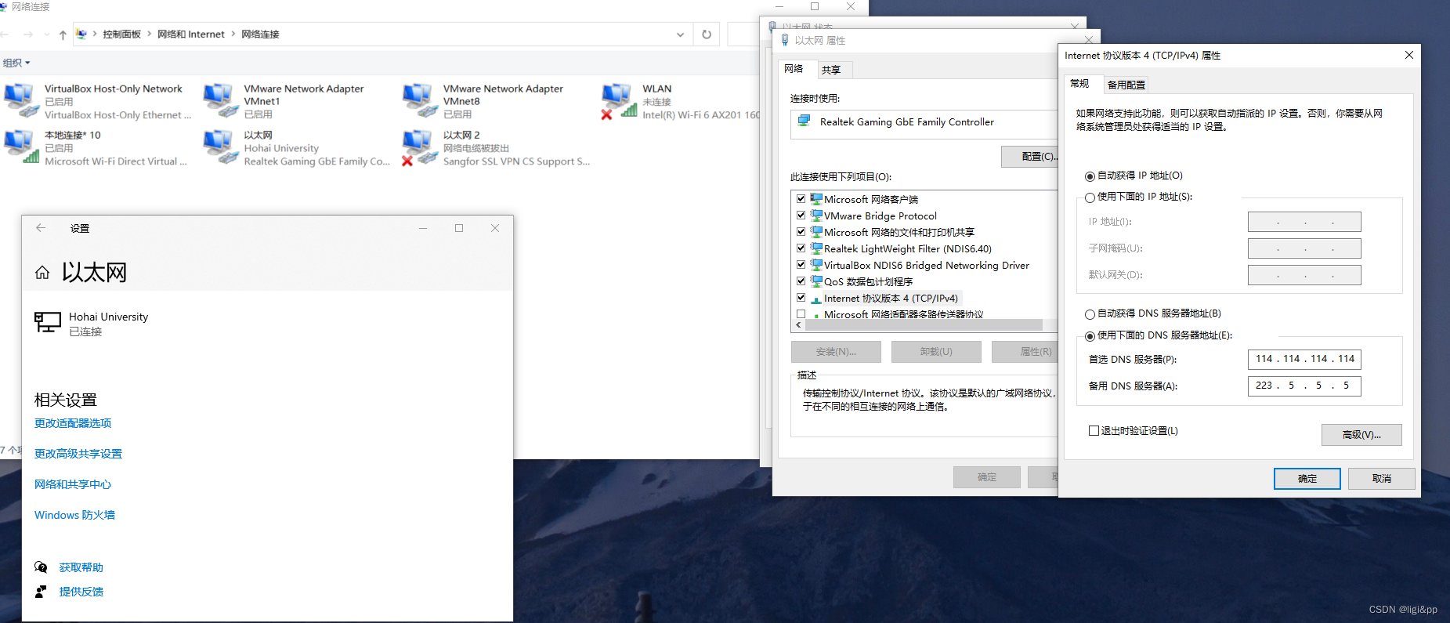The image size is (1450, 623).
Task: Select the 本地连接* 10 adapter icon
Action: click(21, 147)
